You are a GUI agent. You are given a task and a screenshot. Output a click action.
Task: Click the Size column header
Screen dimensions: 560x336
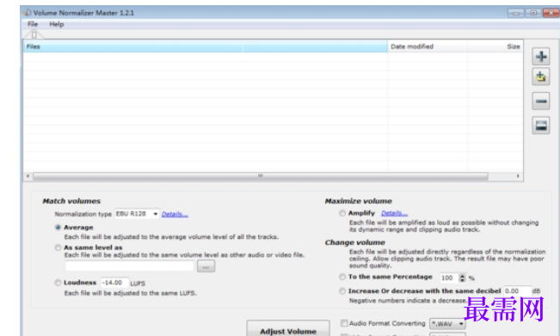(495, 46)
